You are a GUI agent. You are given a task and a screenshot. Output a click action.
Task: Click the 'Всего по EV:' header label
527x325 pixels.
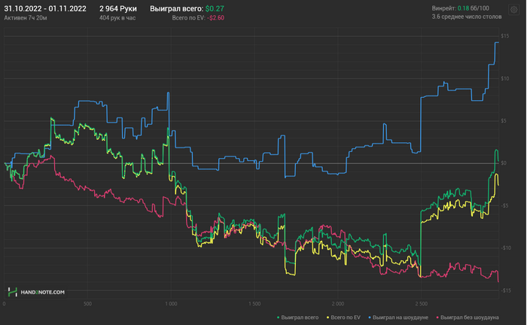tap(188, 18)
